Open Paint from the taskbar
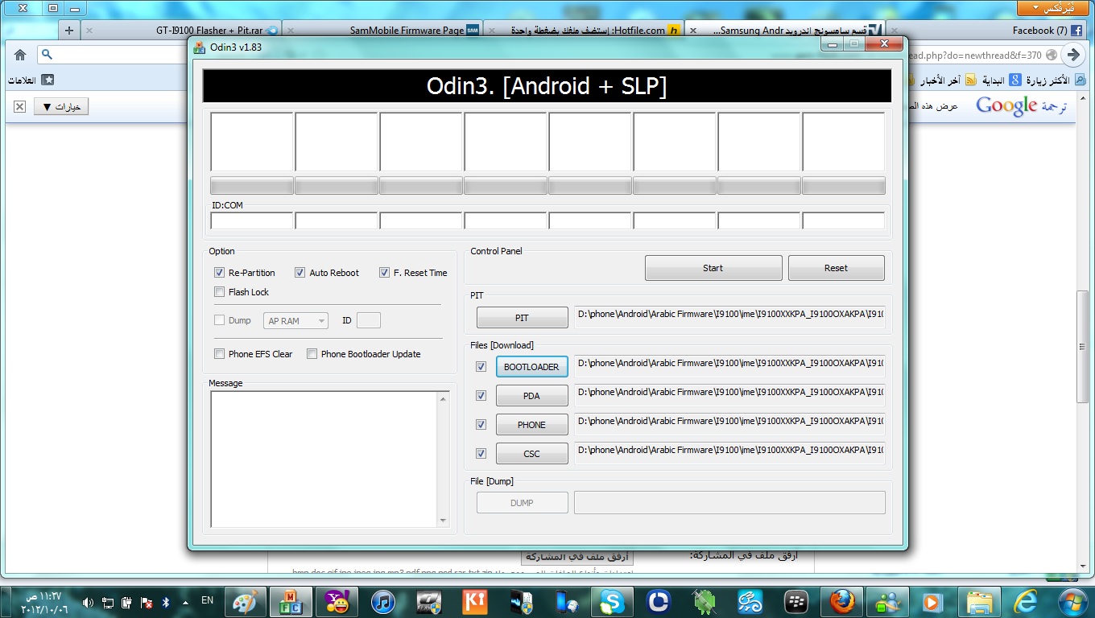 pos(245,601)
